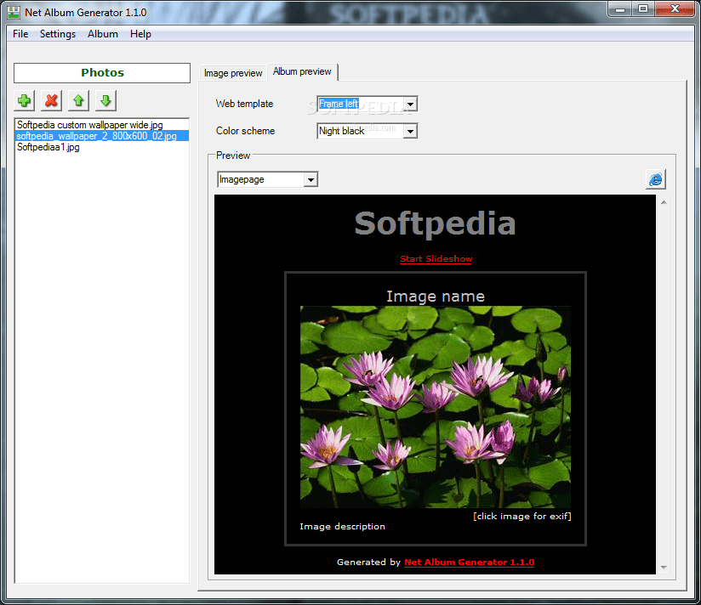This screenshot has height=605, width=701.
Task: Click the water lily image to view exif
Action: tap(435, 406)
